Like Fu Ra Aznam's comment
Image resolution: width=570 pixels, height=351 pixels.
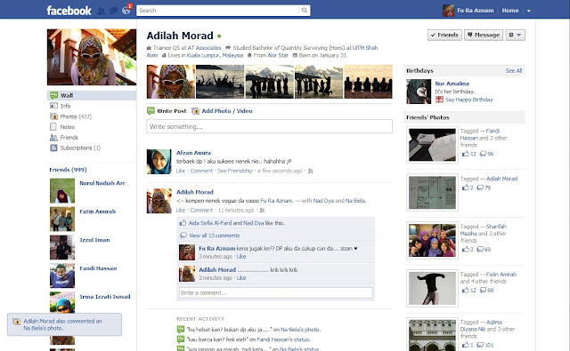coord(241,256)
